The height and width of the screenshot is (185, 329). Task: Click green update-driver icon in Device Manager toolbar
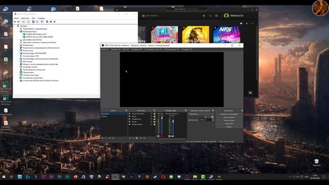tap(47, 22)
